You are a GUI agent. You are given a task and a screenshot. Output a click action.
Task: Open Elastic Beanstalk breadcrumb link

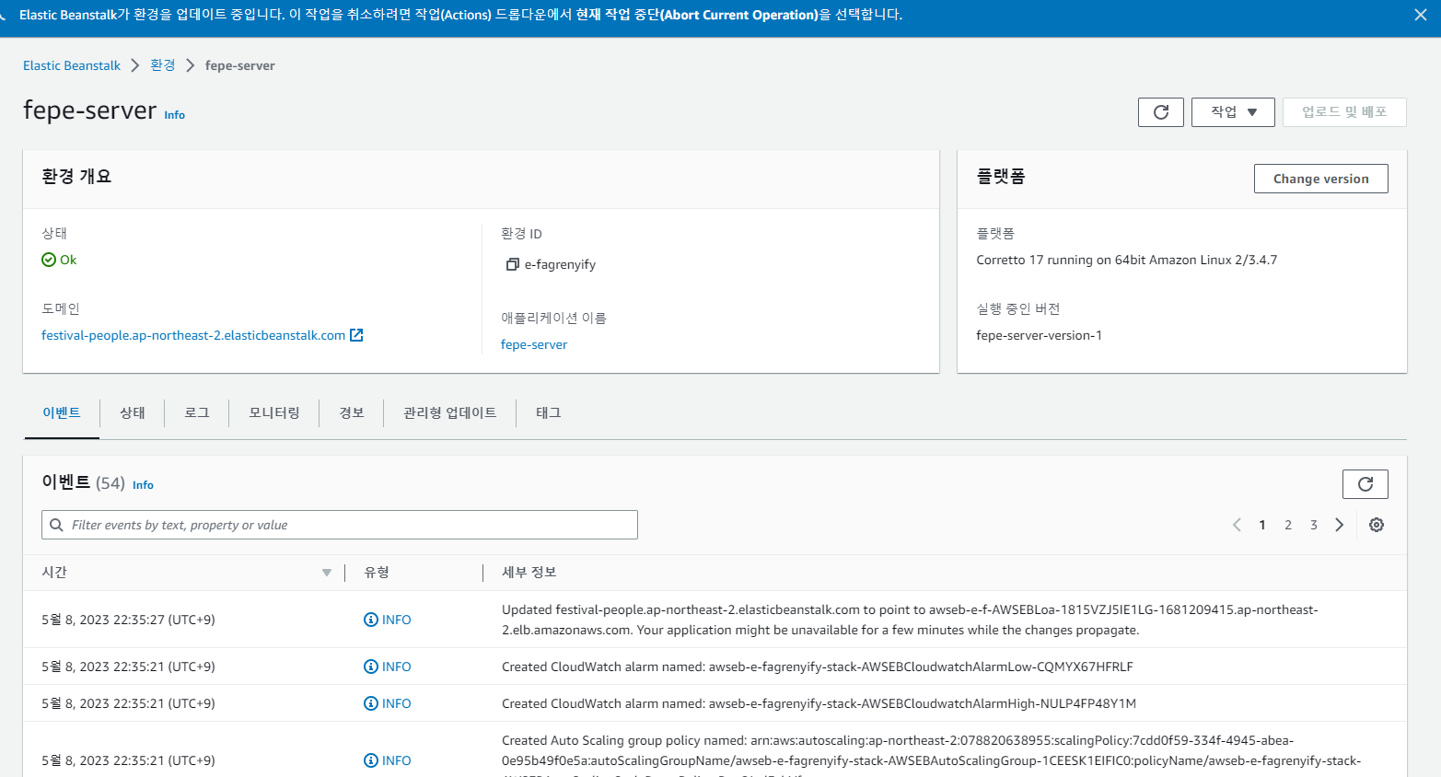tap(72, 65)
